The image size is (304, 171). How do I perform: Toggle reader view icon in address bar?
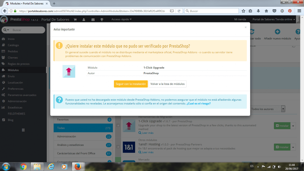[x=172, y=11]
